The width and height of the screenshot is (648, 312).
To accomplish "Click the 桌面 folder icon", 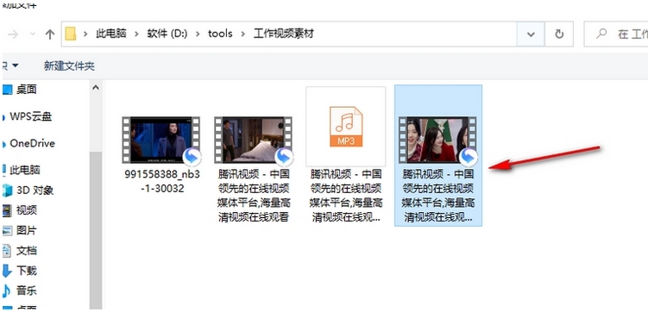I will click(x=7, y=90).
